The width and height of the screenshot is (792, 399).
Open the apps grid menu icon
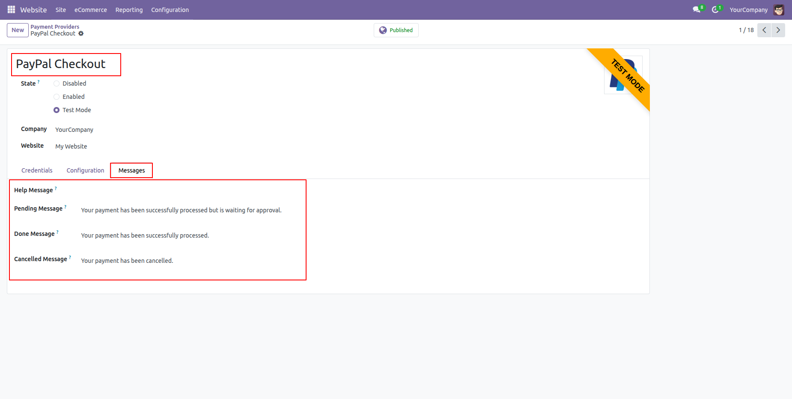pos(12,9)
